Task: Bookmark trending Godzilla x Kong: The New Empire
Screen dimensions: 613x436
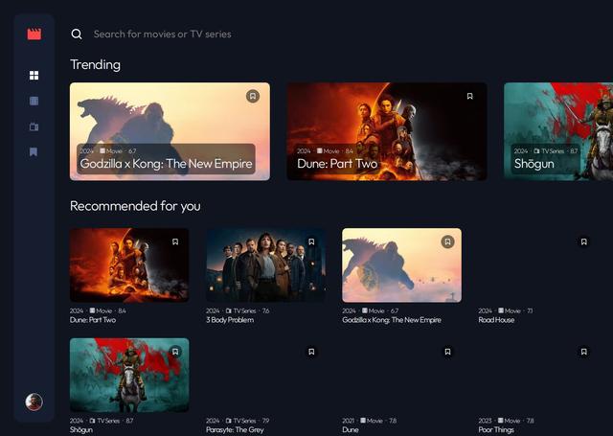Action: (253, 97)
